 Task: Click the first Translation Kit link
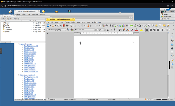click(x=31, y=71)
